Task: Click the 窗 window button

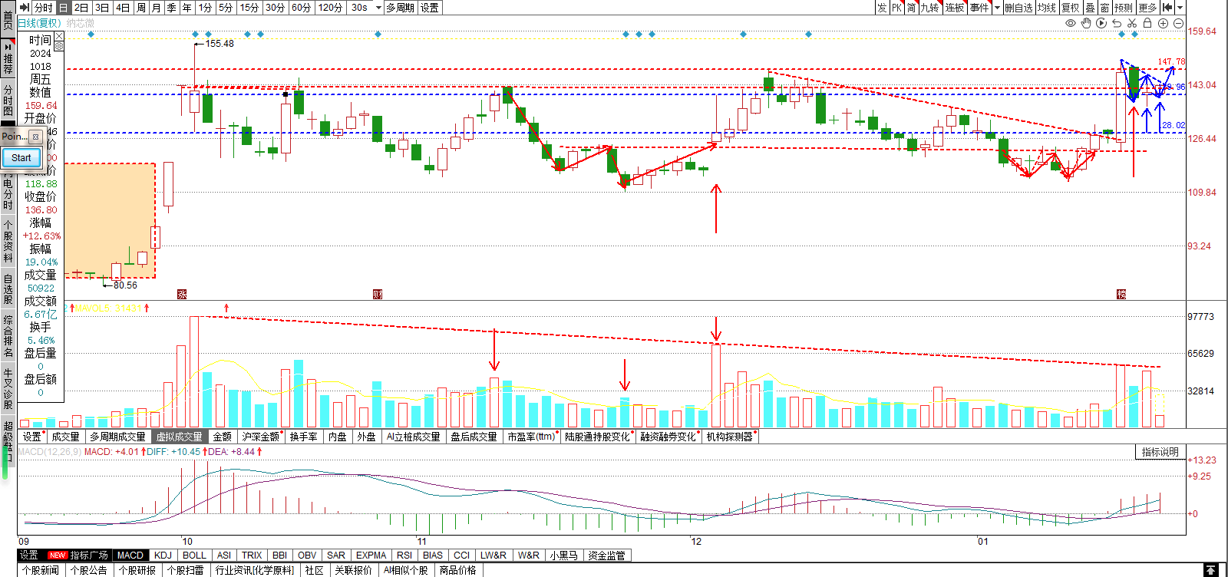Action: tap(1105, 7)
